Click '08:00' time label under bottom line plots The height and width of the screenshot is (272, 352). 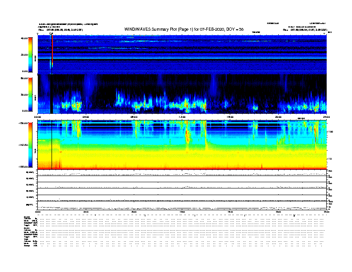tap(134, 212)
